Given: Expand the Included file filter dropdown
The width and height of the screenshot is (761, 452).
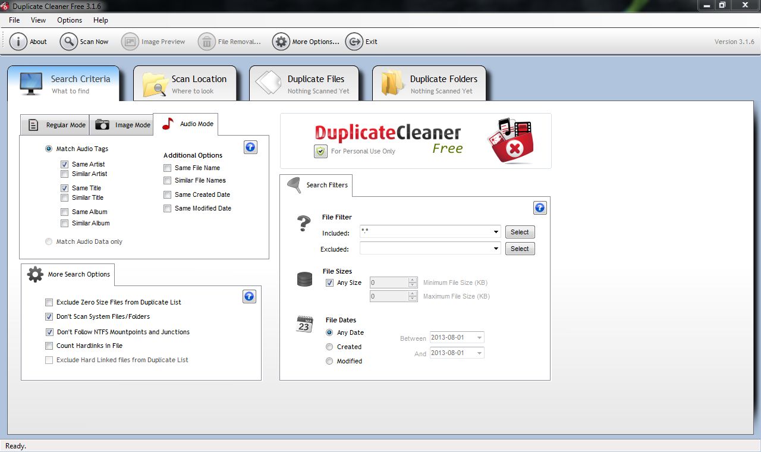Looking at the screenshot, I should click(x=496, y=232).
